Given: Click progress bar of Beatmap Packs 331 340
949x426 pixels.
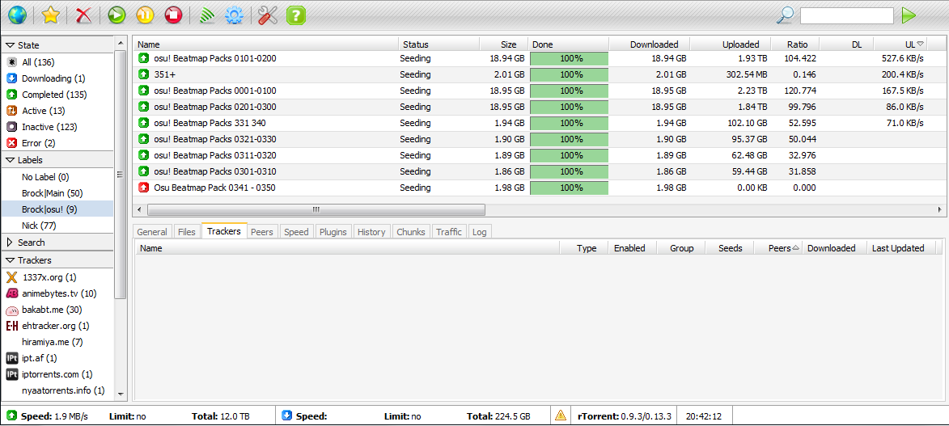Looking at the screenshot, I should click(x=570, y=123).
